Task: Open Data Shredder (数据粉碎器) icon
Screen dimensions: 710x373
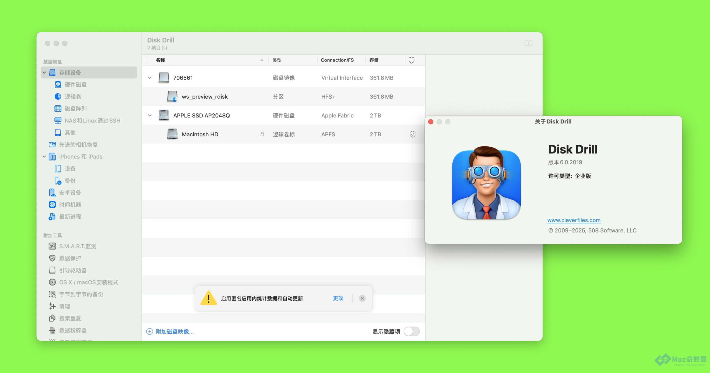Action: pos(52,330)
